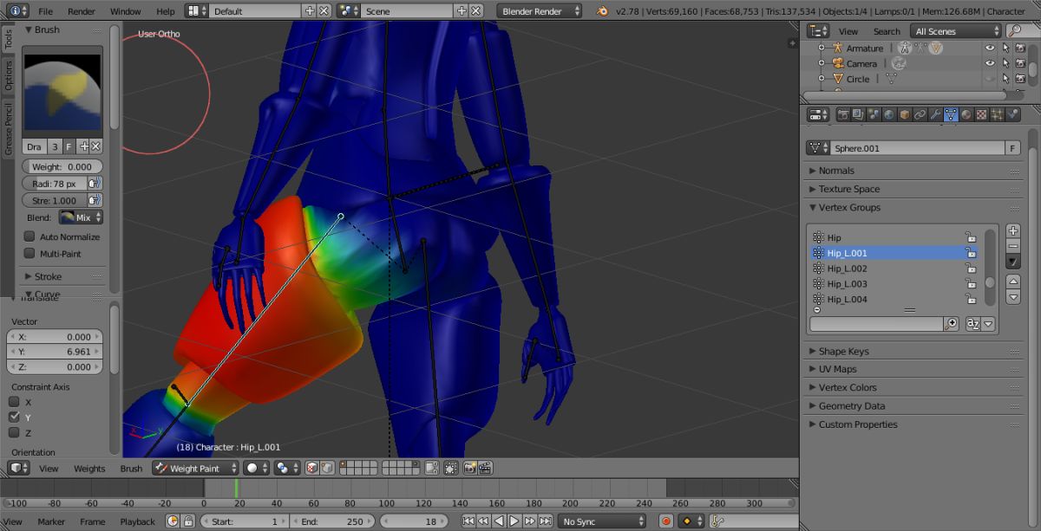Image resolution: width=1041 pixels, height=531 pixels.
Task: Toggle the Hip_L.001 group lock icon
Action: [x=972, y=253]
